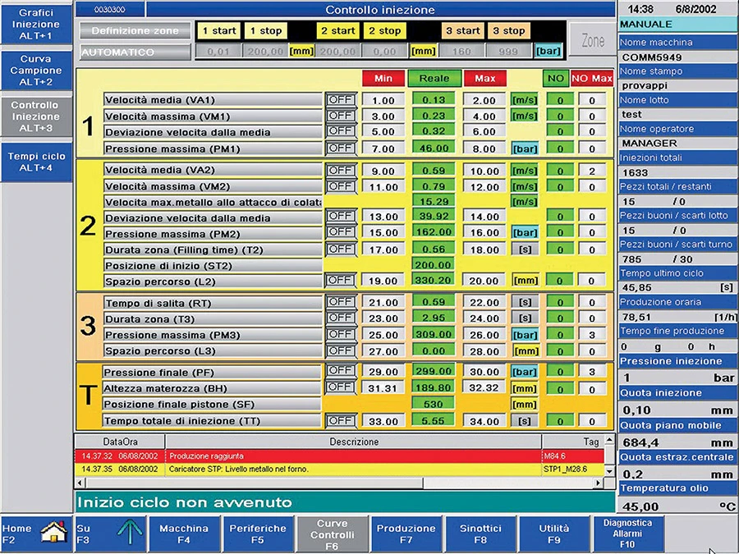Open the Diagnostica Allarmi F10 screen
Viewport: 739px width, 554px height.
tap(628, 533)
